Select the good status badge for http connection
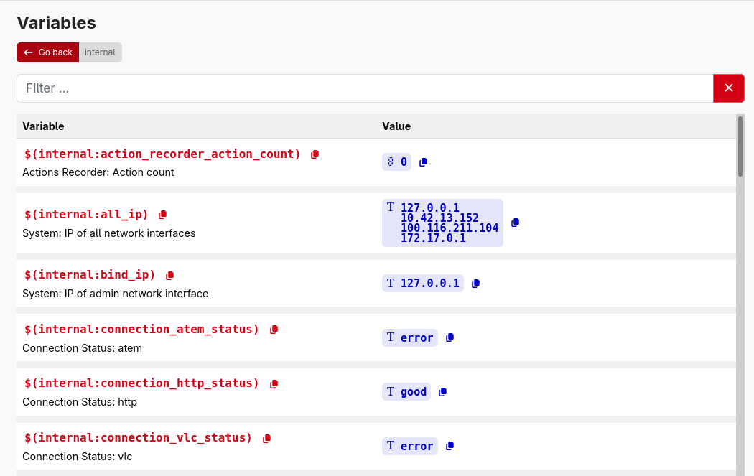754x476 pixels. [x=406, y=391]
